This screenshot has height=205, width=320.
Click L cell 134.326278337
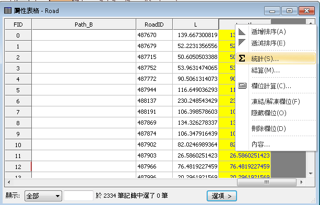pyautogui.click(x=196, y=123)
